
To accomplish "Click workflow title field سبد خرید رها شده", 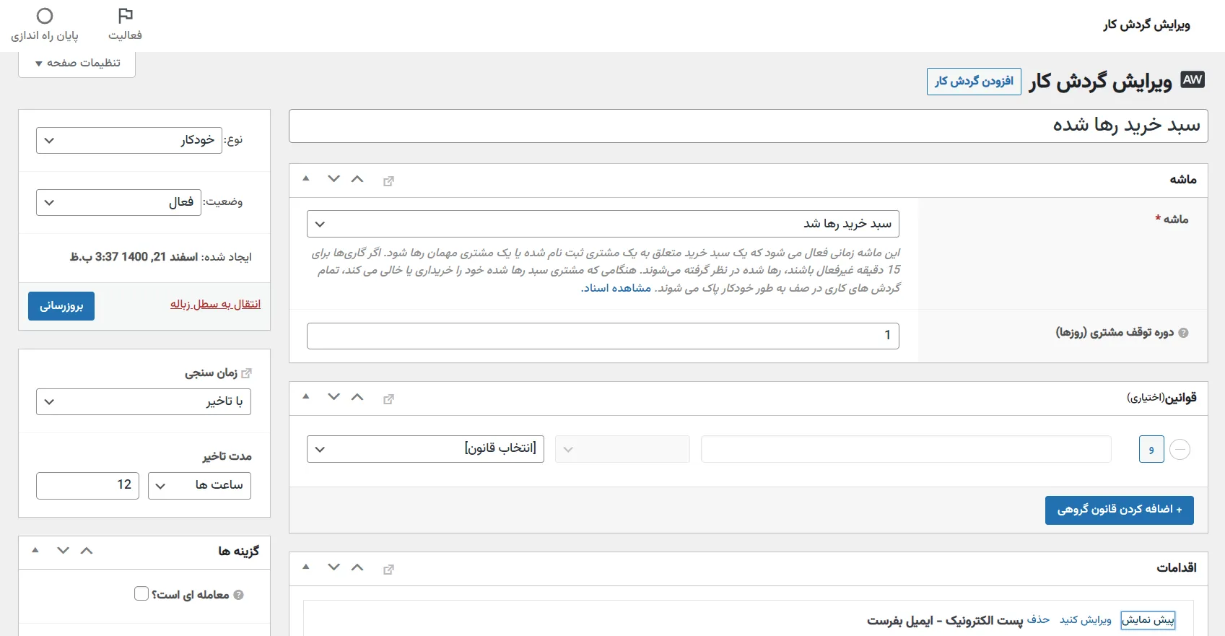I will (x=748, y=126).
